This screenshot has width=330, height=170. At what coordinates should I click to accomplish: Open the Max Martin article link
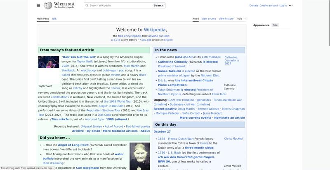coord(132,66)
